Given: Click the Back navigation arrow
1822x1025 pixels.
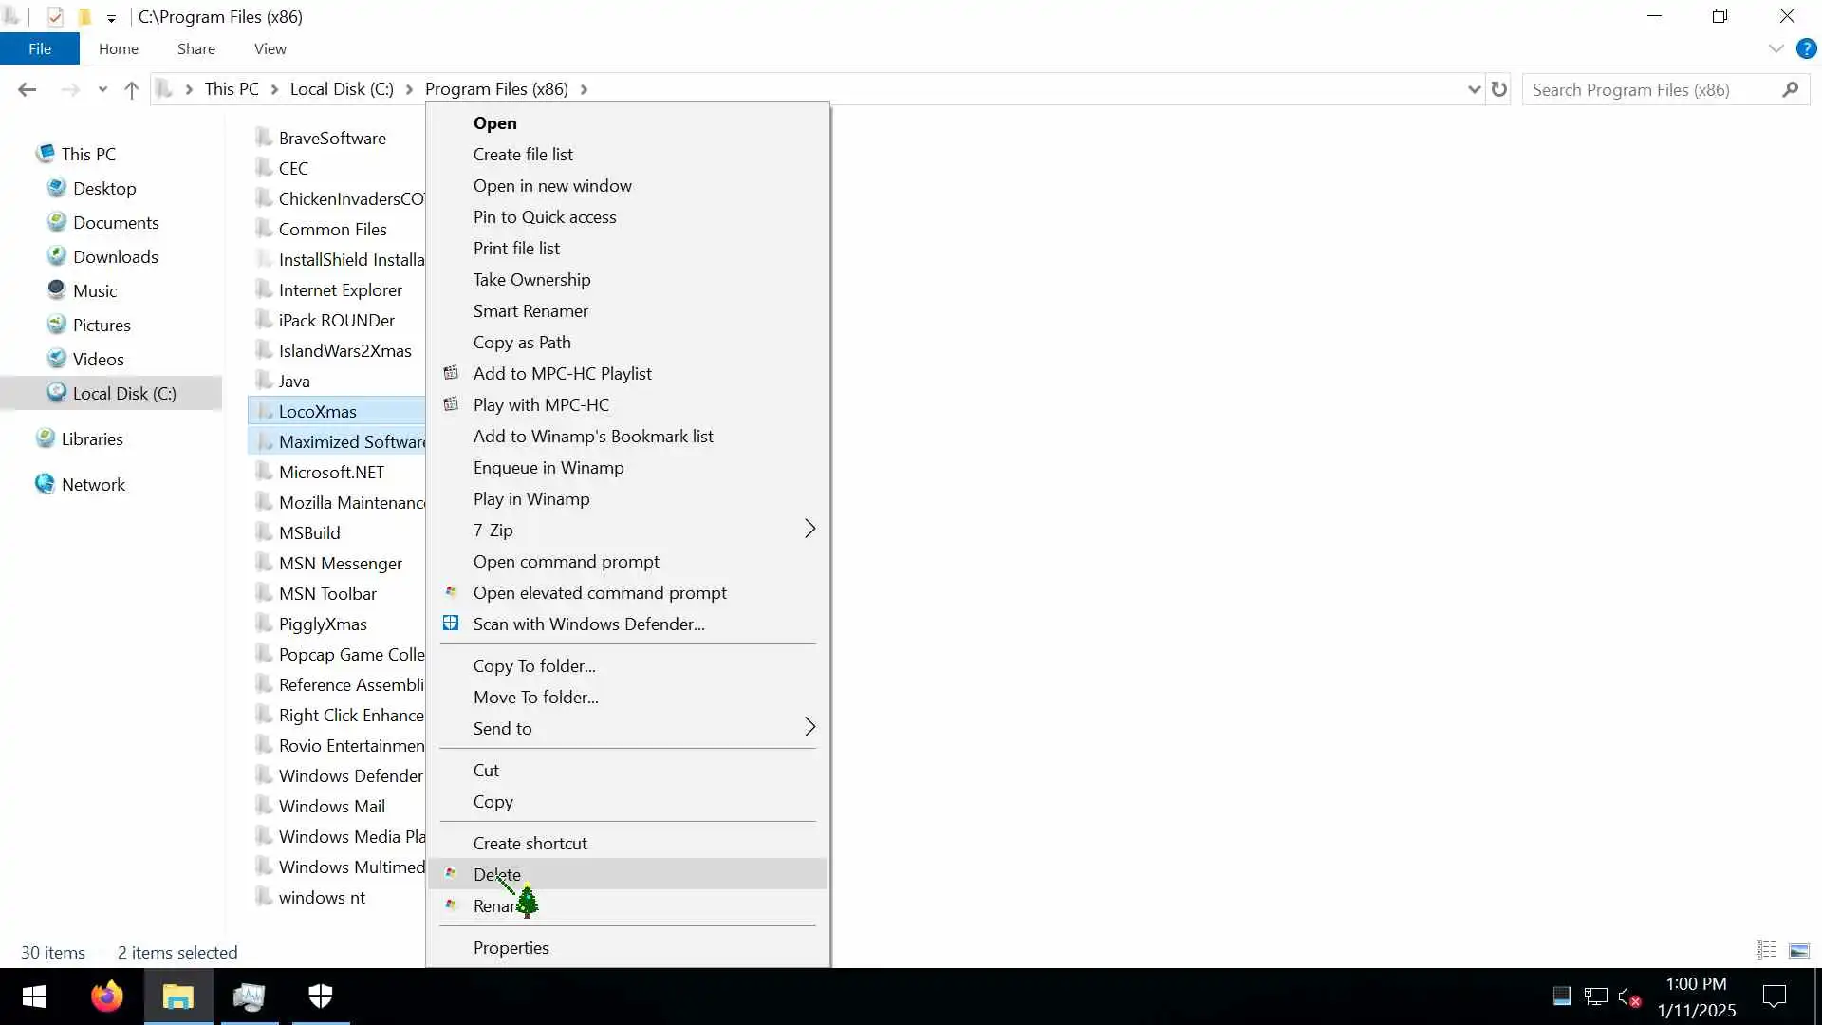Looking at the screenshot, I should 27,90.
